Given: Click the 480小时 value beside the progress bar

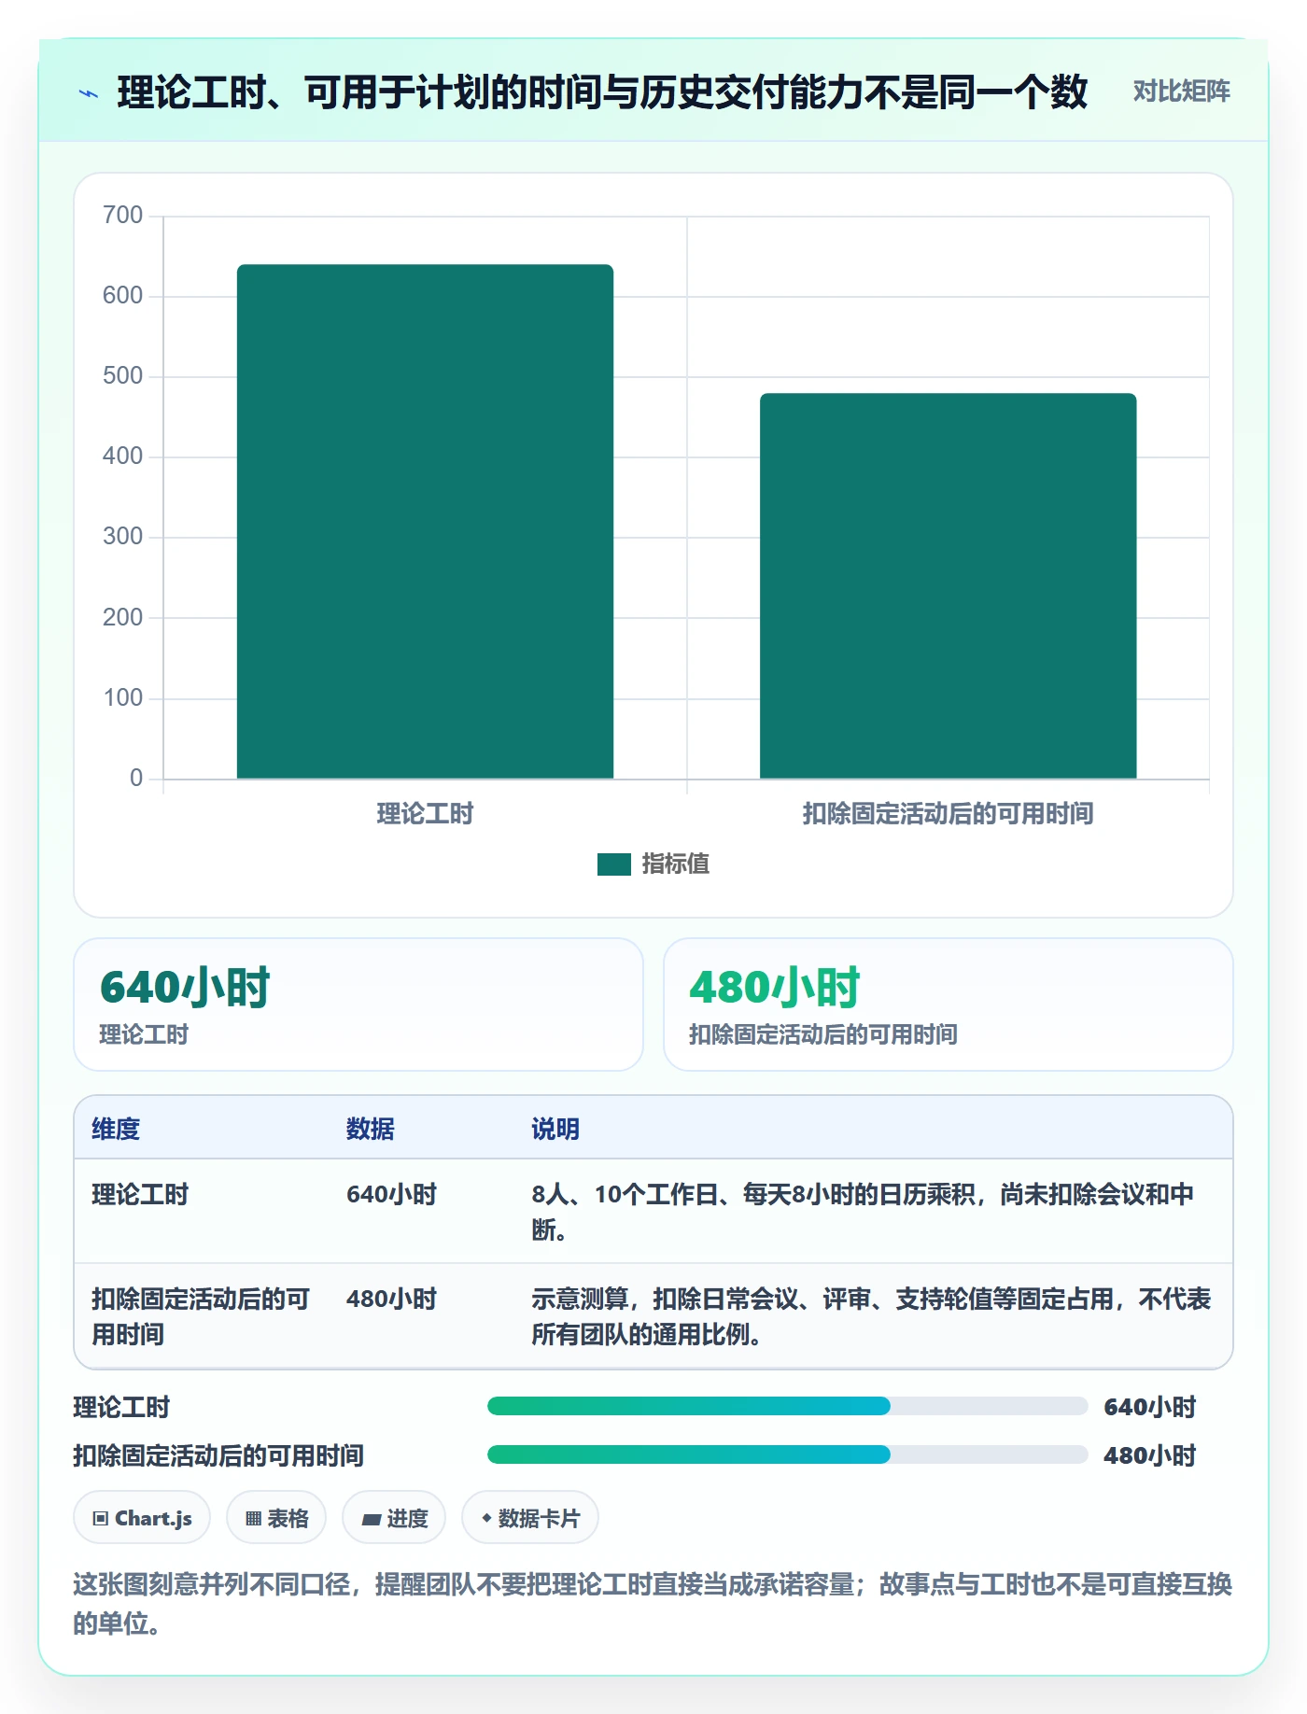Looking at the screenshot, I should click(1150, 1455).
